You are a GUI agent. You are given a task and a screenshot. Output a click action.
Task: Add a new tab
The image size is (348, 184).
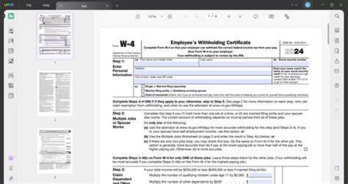click(117, 6)
